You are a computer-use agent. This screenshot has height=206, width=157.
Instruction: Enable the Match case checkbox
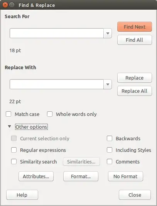pyautogui.click(x=8, y=114)
